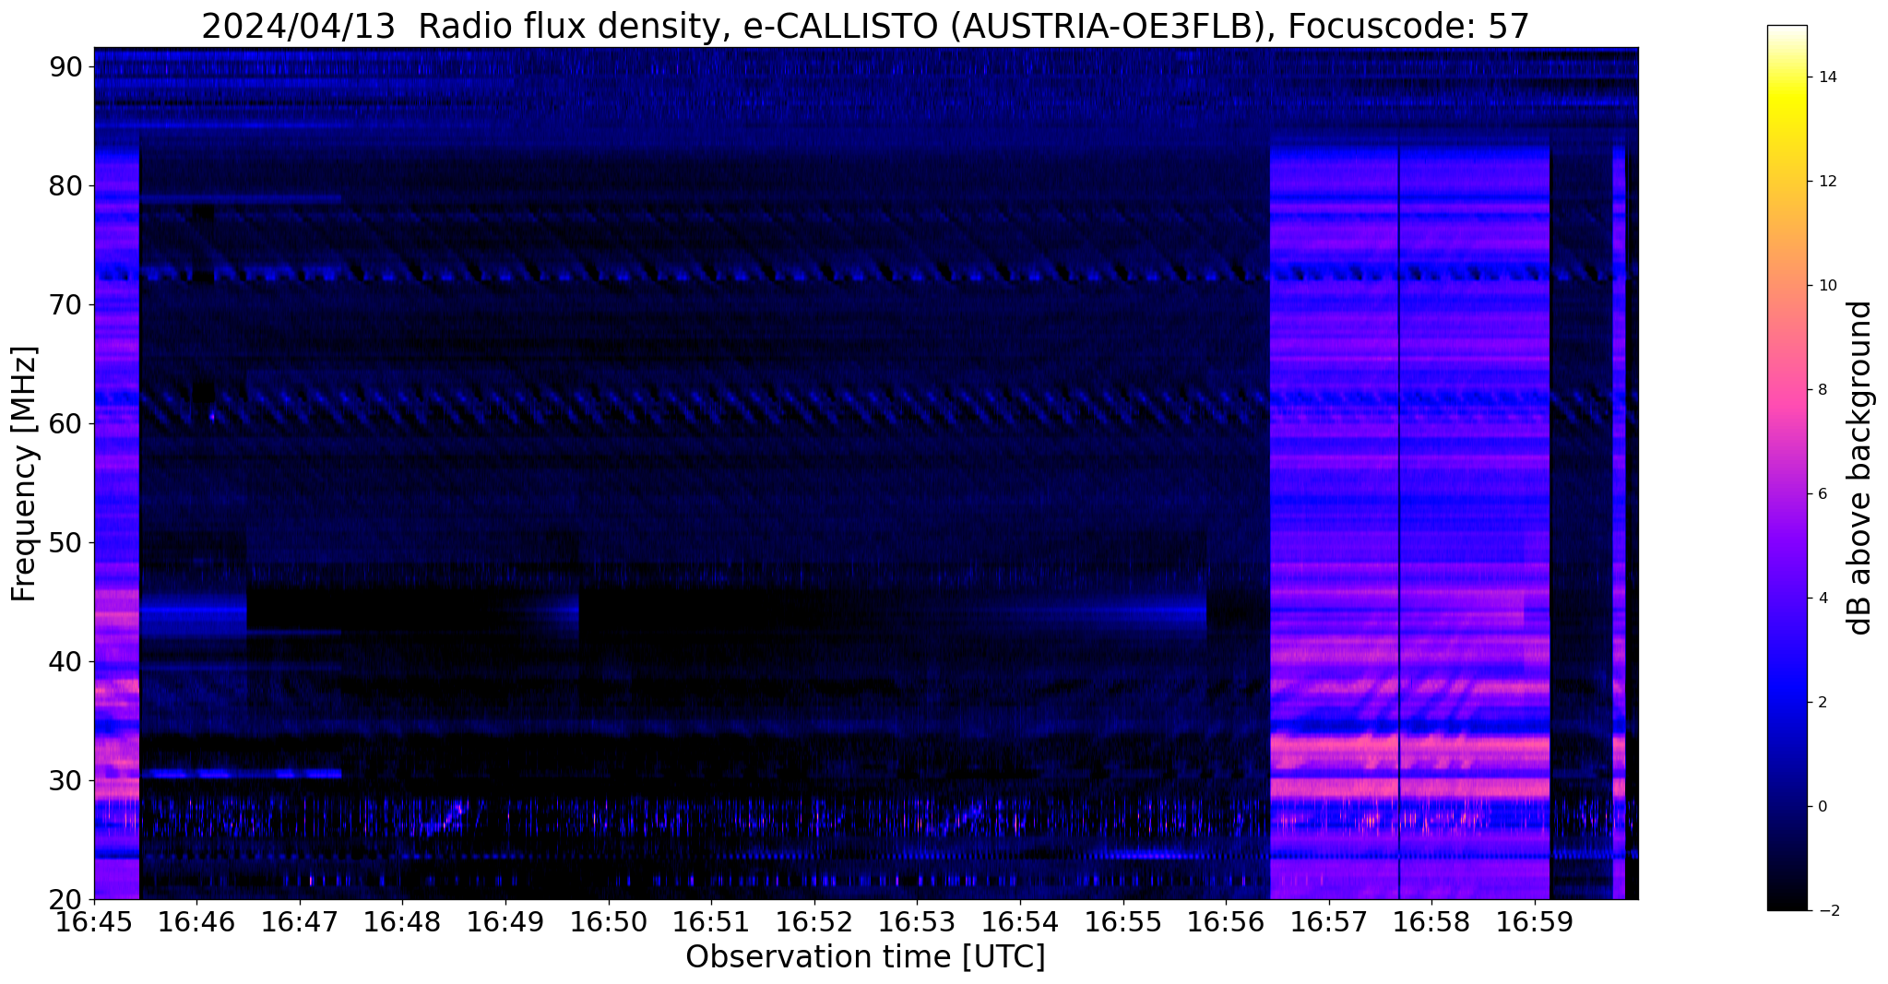Click the 16:51 time tick label

(711, 923)
